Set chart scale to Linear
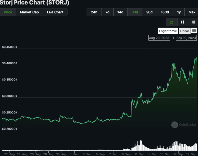The image size is (198, 156). (184, 31)
